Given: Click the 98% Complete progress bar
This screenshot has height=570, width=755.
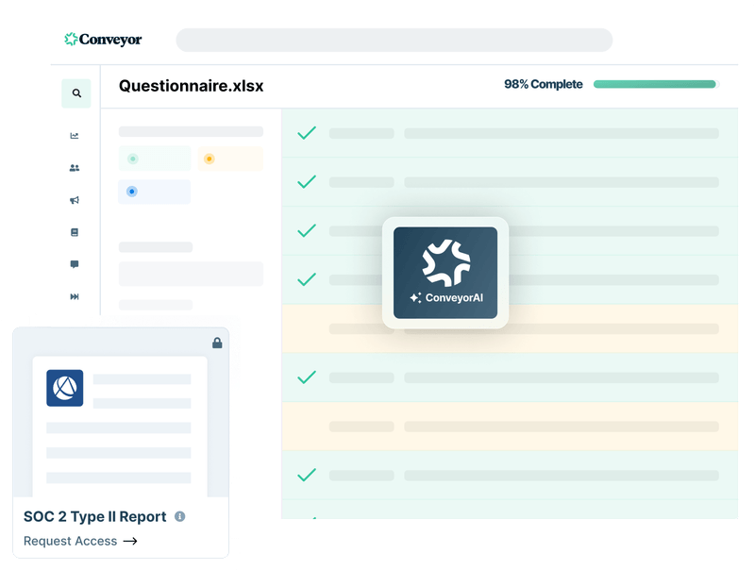Looking at the screenshot, I should coord(655,84).
